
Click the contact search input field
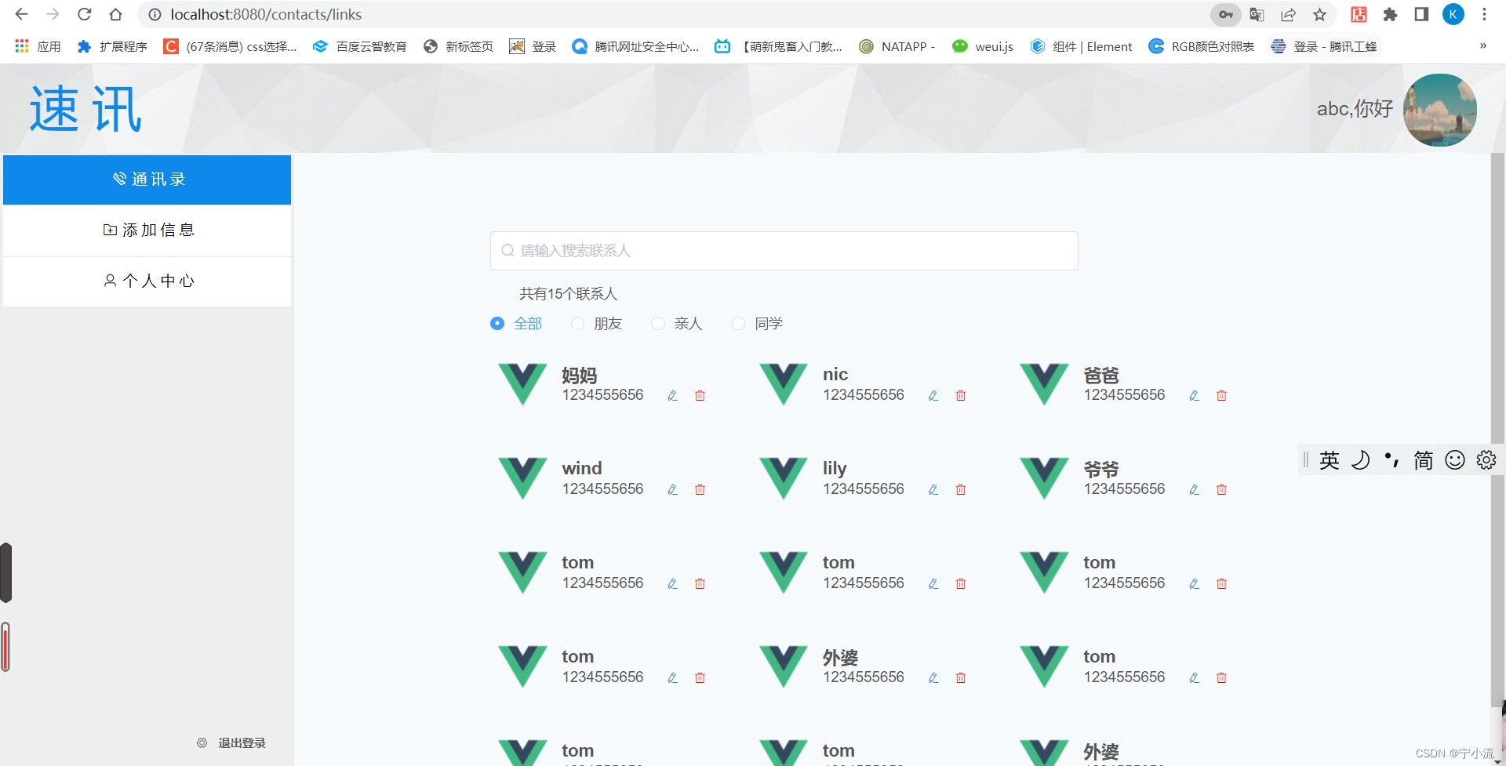(783, 250)
